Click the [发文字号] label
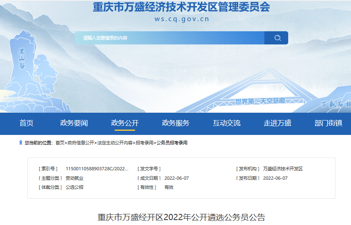 [149, 169]
